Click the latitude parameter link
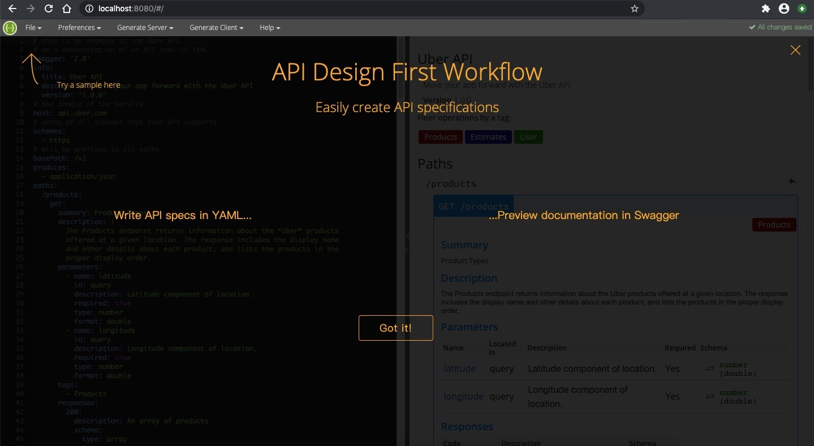This screenshot has height=446, width=814. [x=459, y=368]
